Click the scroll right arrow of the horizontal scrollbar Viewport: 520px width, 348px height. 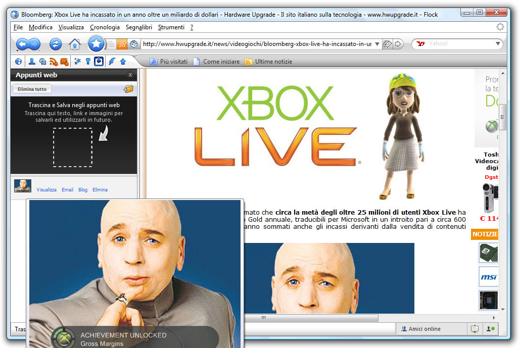pos(494,318)
